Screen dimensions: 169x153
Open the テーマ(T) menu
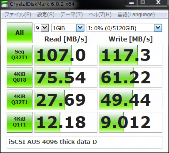coord(72,15)
